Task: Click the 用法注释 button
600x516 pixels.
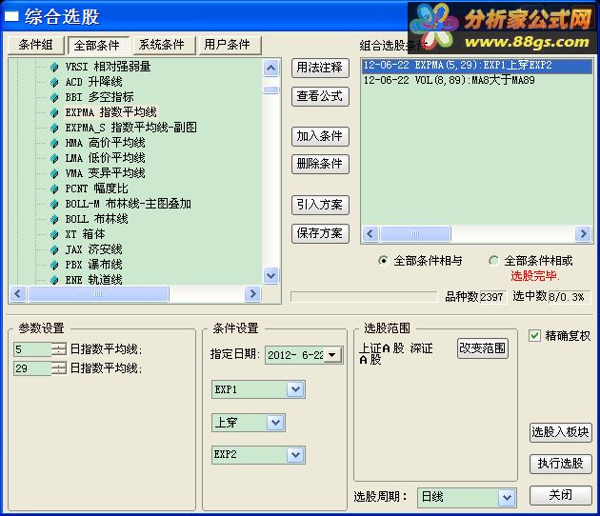Action: 320,69
